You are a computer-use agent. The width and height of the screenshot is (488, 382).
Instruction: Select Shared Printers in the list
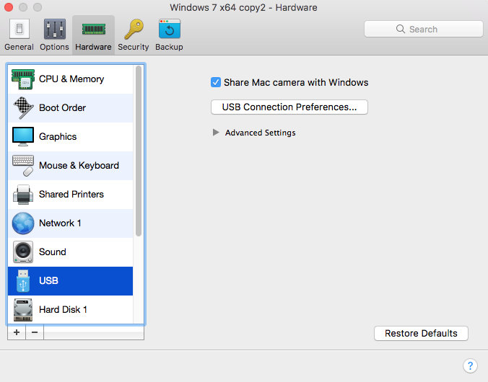coord(70,195)
